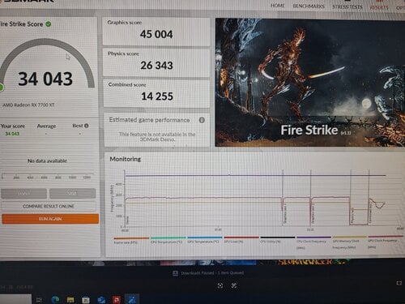Open the Outlook icon in the taskbar
The width and height of the screenshot is (405, 304).
tap(101, 300)
